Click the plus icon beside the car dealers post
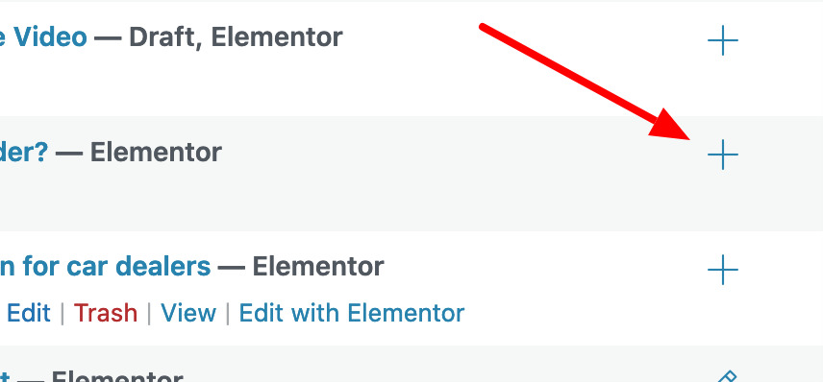This screenshot has width=823, height=382. (x=723, y=270)
